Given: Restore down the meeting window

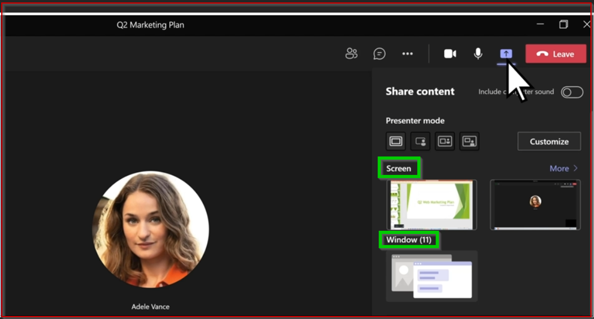Looking at the screenshot, I should pyautogui.click(x=563, y=25).
